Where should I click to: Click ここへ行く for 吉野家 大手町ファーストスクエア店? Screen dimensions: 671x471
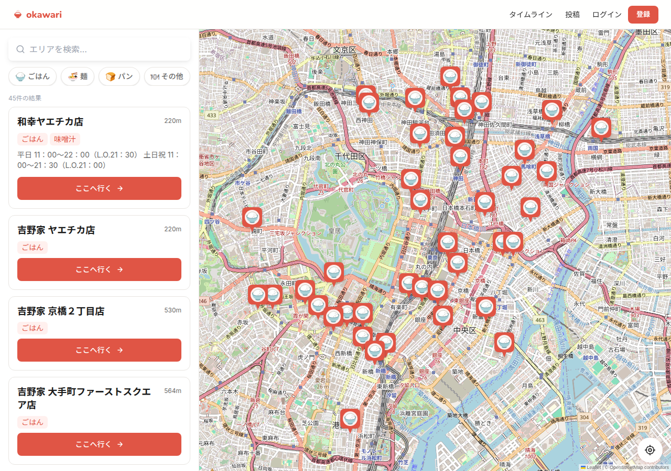pyautogui.click(x=99, y=444)
